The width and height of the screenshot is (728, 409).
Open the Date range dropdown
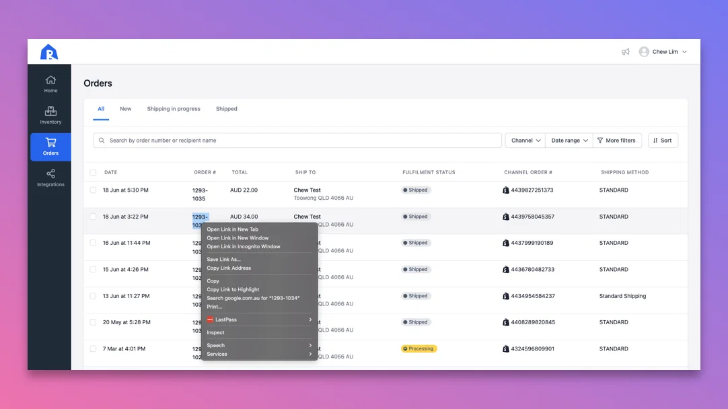pos(569,140)
